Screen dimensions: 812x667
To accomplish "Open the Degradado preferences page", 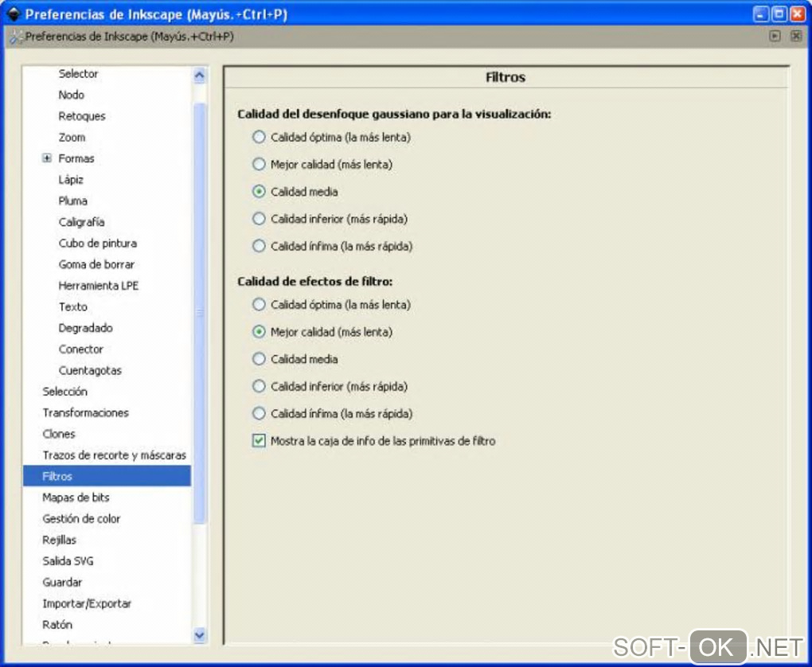I will [x=85, y=328].
